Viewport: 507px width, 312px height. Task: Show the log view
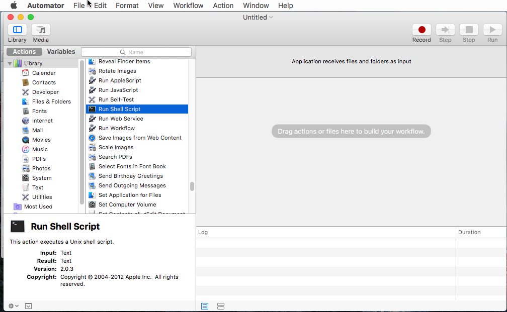pos(205,306)
